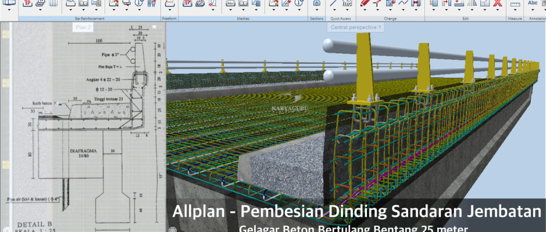Click the Freeform reinforcement icon
This screenshot has width=546, height=232.
pyautogui.click(x=170, y=3)
